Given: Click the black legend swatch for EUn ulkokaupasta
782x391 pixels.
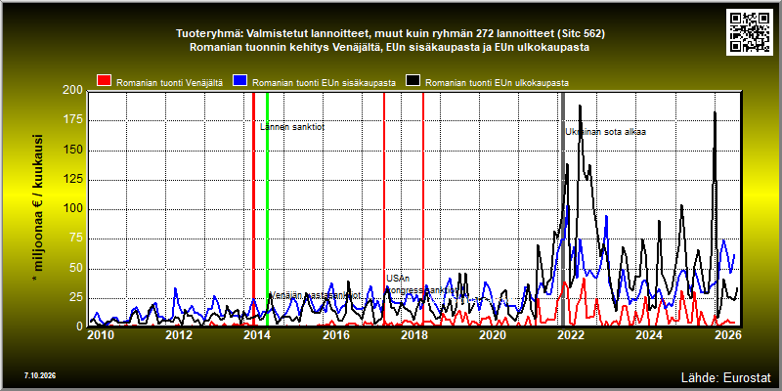Looking at the screenshot, I should pyautogui.click(x=413, y=81).
